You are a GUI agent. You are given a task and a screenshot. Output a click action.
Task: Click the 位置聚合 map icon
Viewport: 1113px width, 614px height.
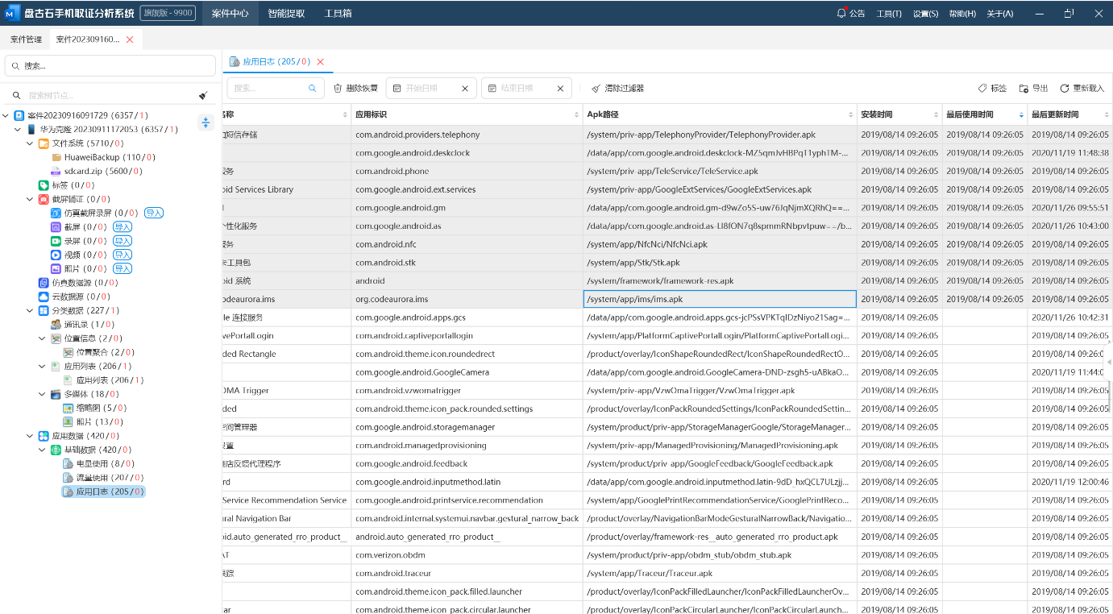tap(69, 352)
